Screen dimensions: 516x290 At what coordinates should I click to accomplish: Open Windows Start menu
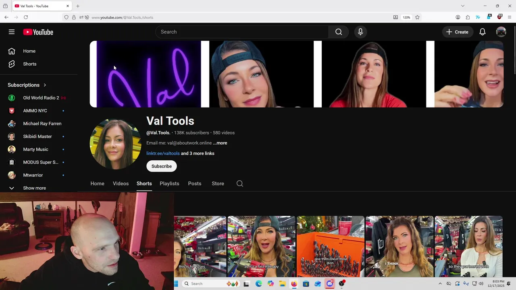(176, 284)
